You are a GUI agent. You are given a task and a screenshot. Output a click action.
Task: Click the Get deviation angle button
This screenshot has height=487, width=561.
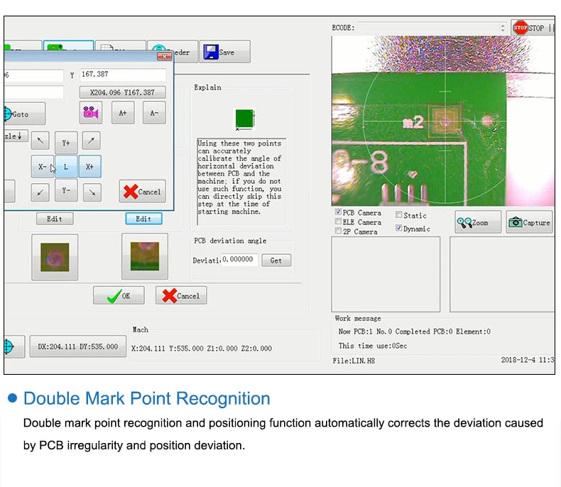(x=276, y=261)
